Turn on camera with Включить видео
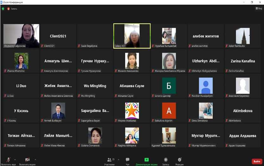 [27, 160]
